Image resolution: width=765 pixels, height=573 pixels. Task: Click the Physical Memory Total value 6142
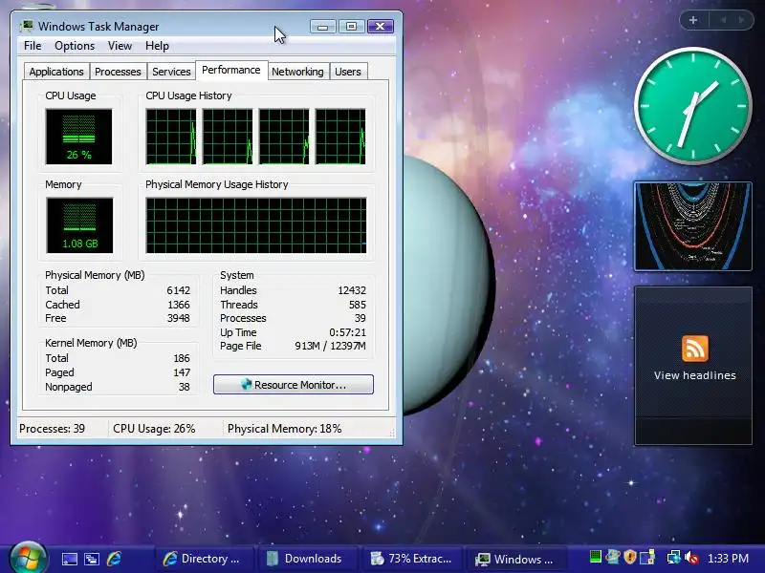coord(178,290)
